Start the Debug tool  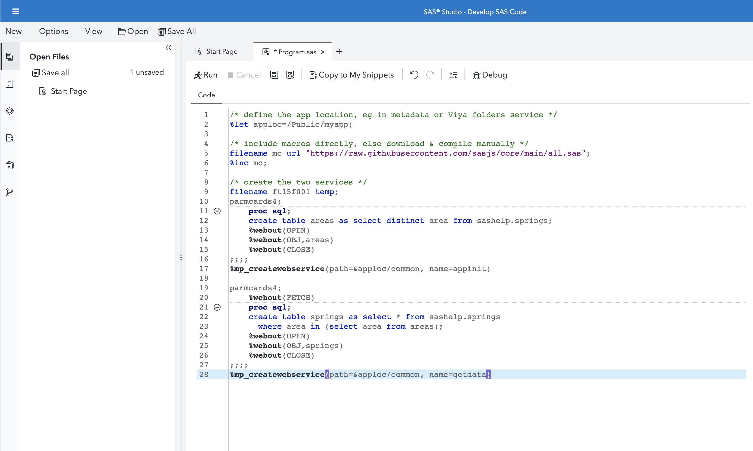490,75
